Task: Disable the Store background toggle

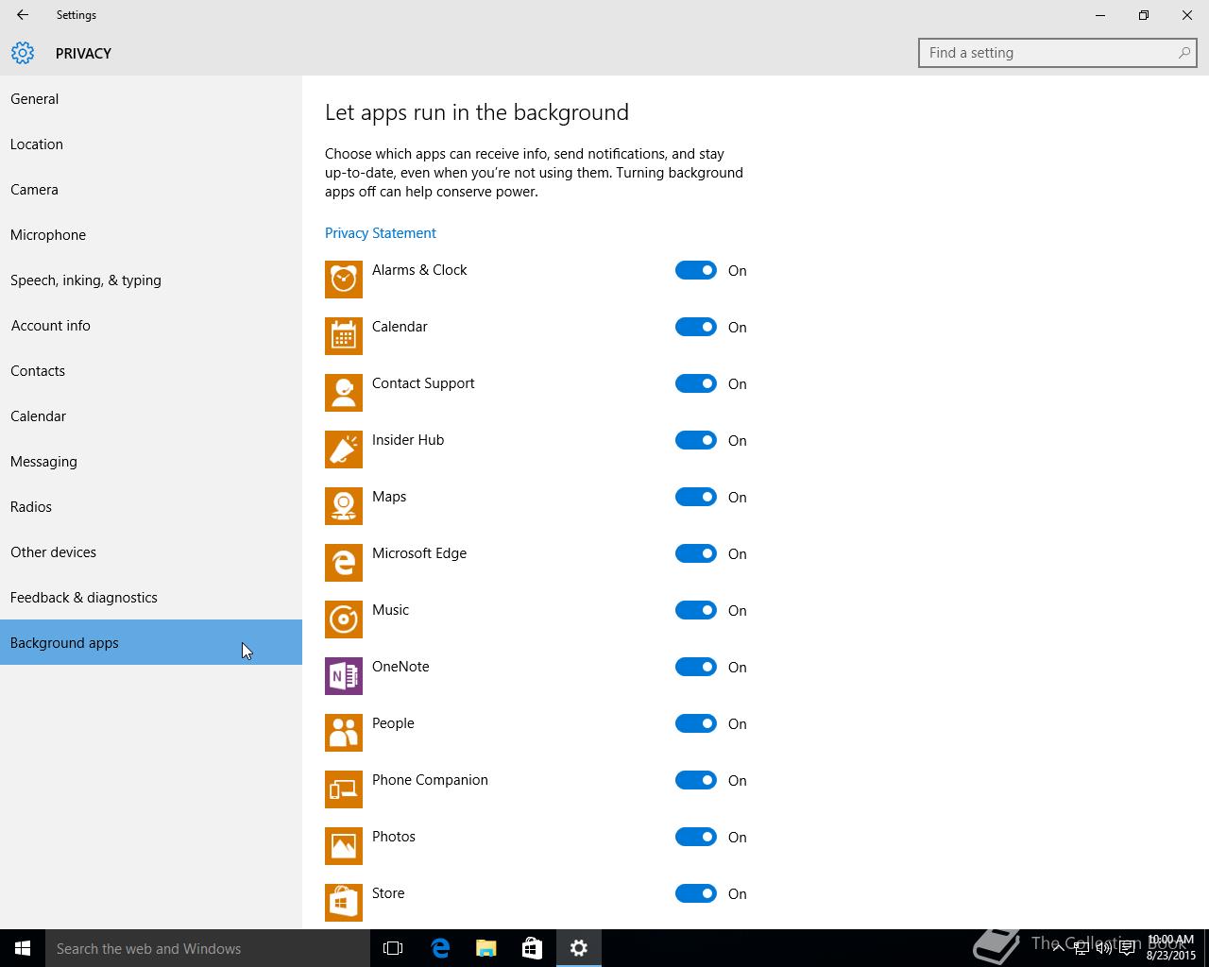Action: (x=696, y=893)
